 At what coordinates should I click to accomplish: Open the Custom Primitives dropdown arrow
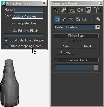pyautogui.click(x=97, y=27)
